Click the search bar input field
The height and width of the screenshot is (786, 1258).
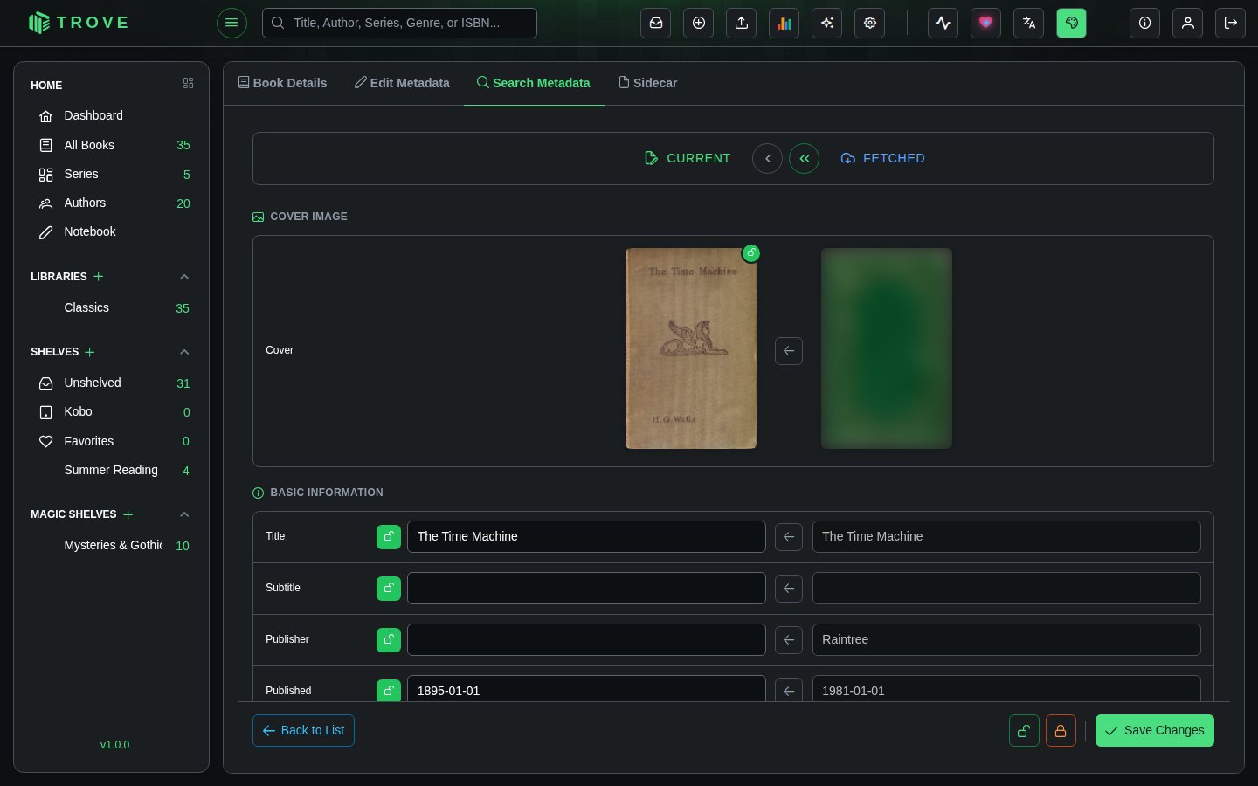pyautogui.click(x=399, y=23)
